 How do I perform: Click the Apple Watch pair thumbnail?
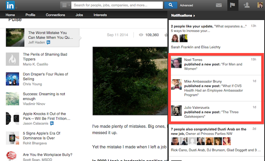13,118
